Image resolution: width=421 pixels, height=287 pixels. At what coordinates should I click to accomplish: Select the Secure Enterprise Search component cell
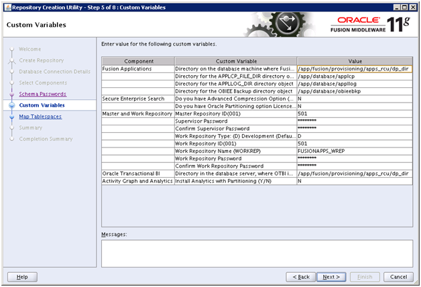pyautogui.click(x=138, y=99)
